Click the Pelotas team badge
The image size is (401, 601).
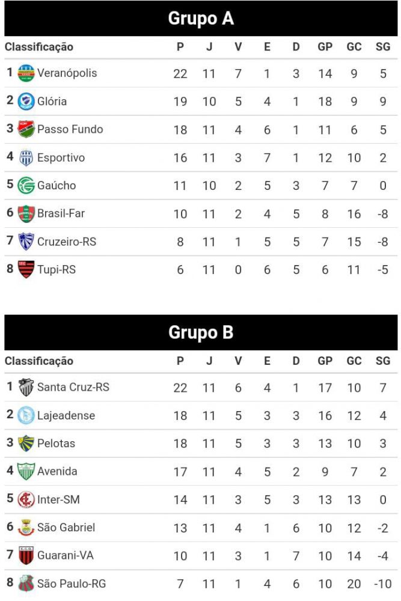tap(26, 443)
